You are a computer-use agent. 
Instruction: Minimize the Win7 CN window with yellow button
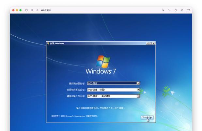pos(17,10)
